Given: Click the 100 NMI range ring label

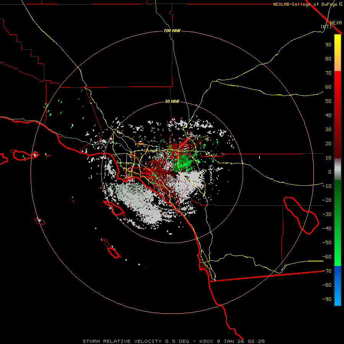Looking at the screenshot, I should [172, 31].
